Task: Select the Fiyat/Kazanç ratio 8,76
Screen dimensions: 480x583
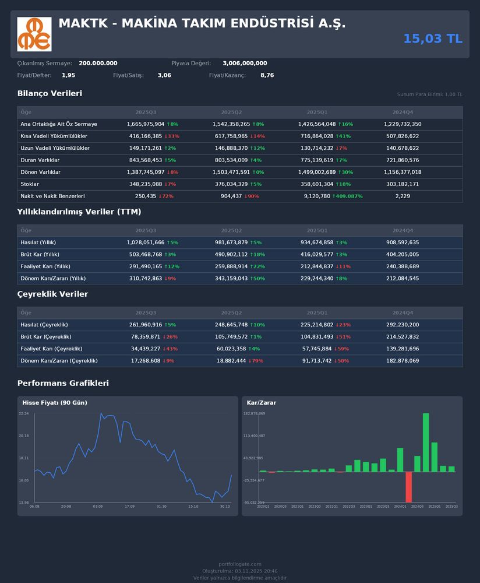Action: click(x=267, y=75)
